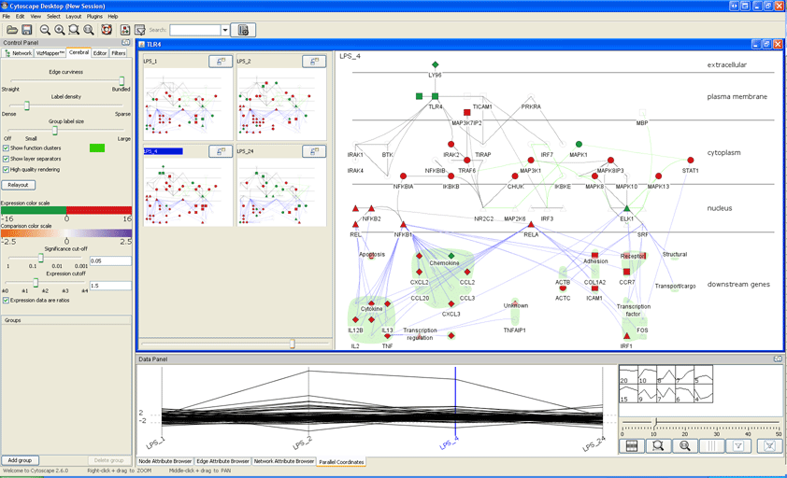Switch to the Editor tab
This screenshot has height=478, width=787.
click(x=100, y=53)
